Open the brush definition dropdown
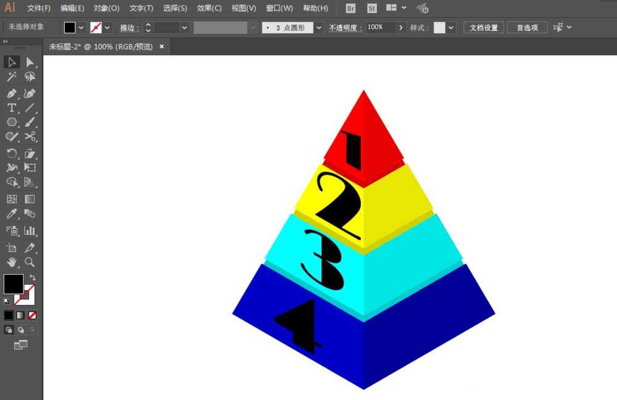 319,28
